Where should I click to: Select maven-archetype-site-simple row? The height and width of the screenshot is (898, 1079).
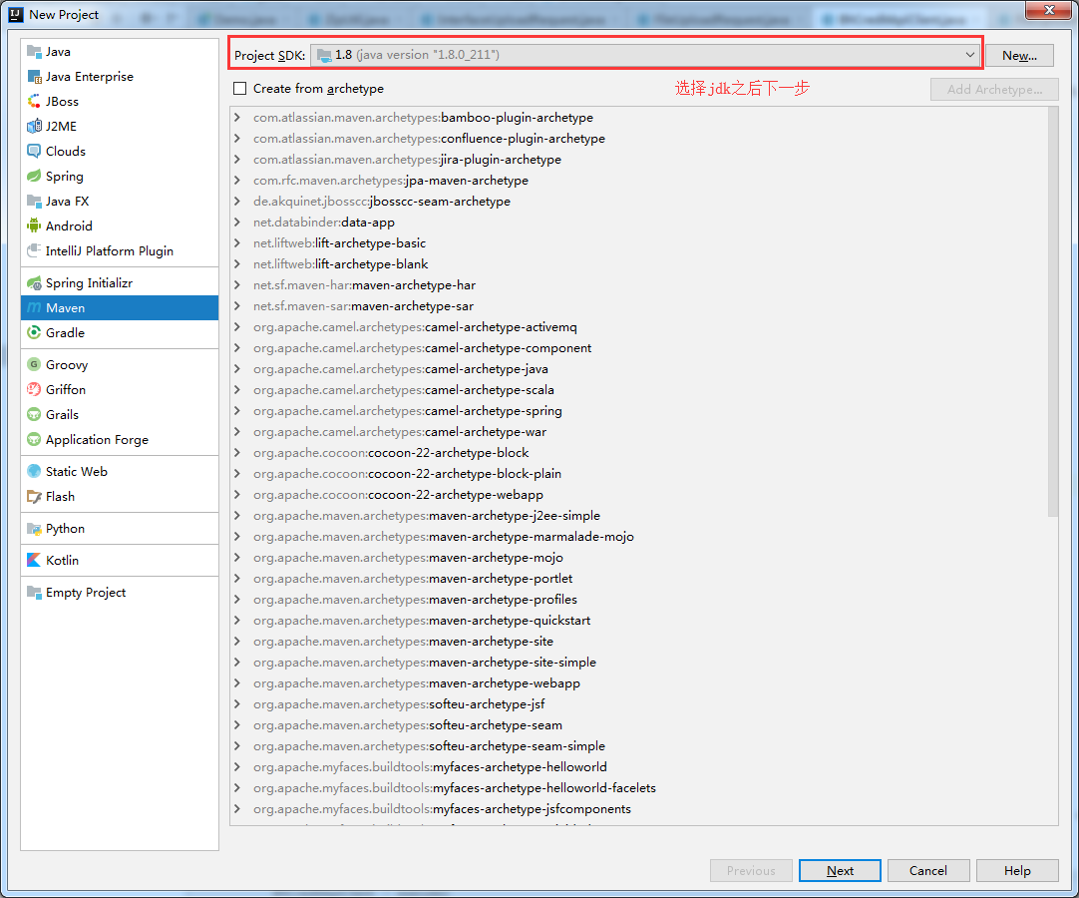point(639,662)
